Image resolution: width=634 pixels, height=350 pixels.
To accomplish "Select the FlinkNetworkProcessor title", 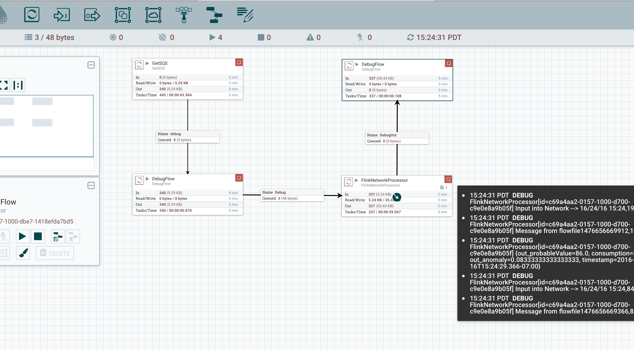I will (384, 180).
